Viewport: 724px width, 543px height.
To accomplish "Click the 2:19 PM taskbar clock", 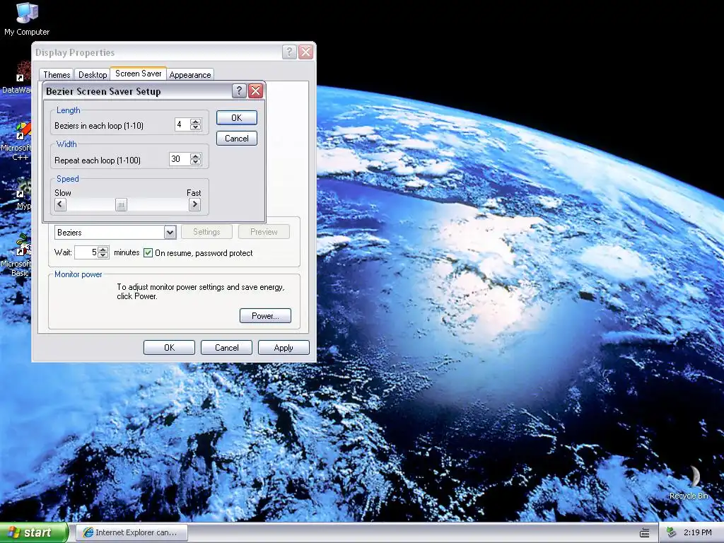I will click(697, 532).
